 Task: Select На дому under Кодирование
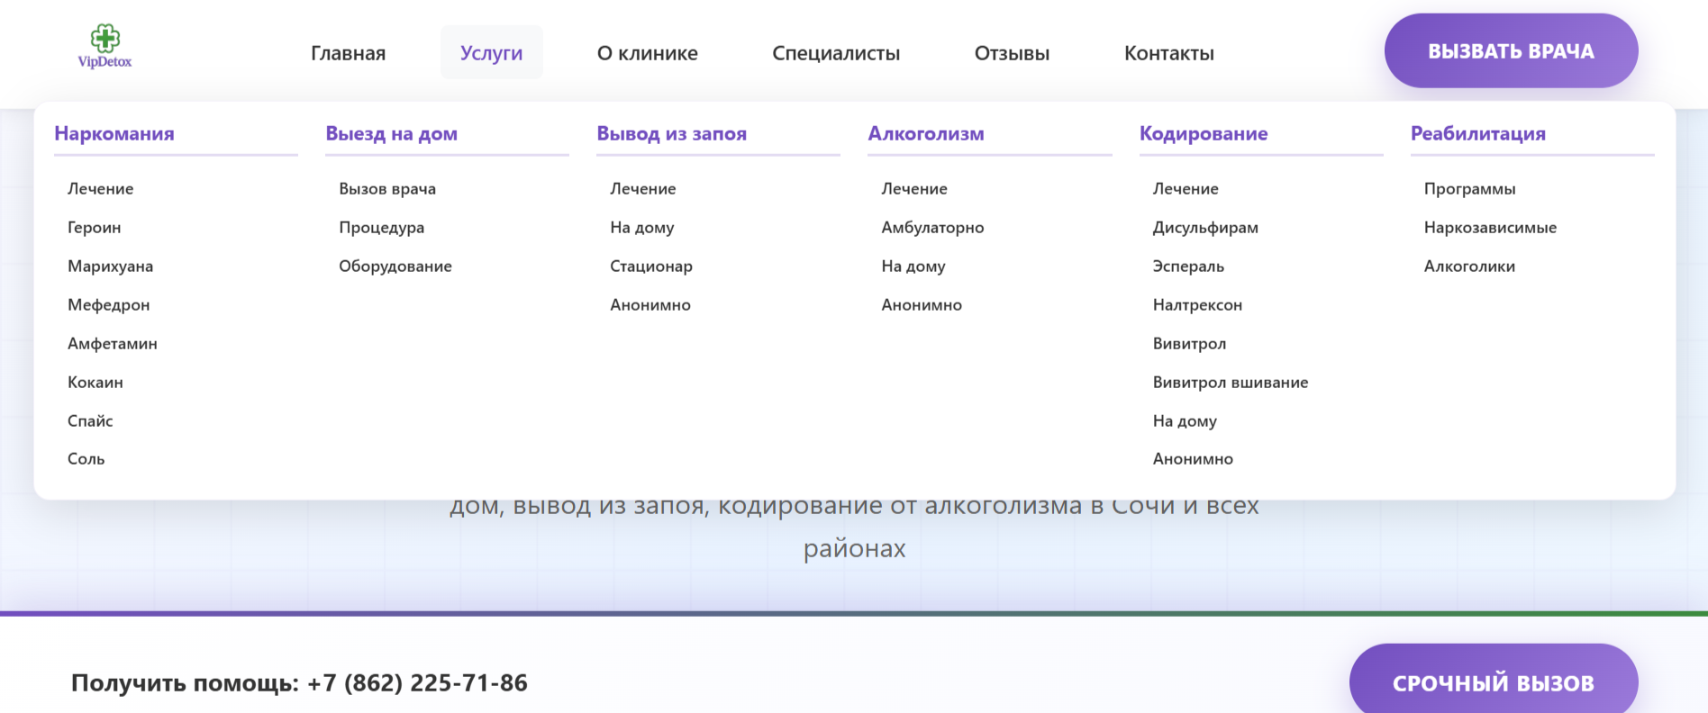pos(1185,421)
